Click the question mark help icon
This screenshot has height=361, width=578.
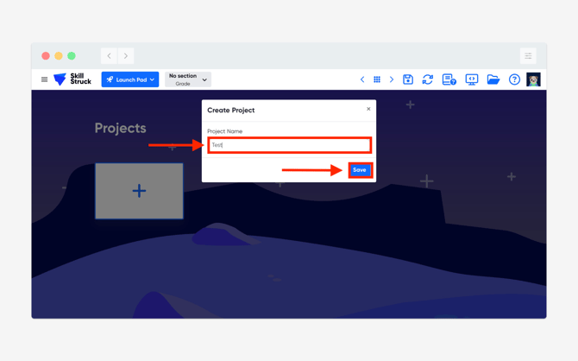pos(514,79)
